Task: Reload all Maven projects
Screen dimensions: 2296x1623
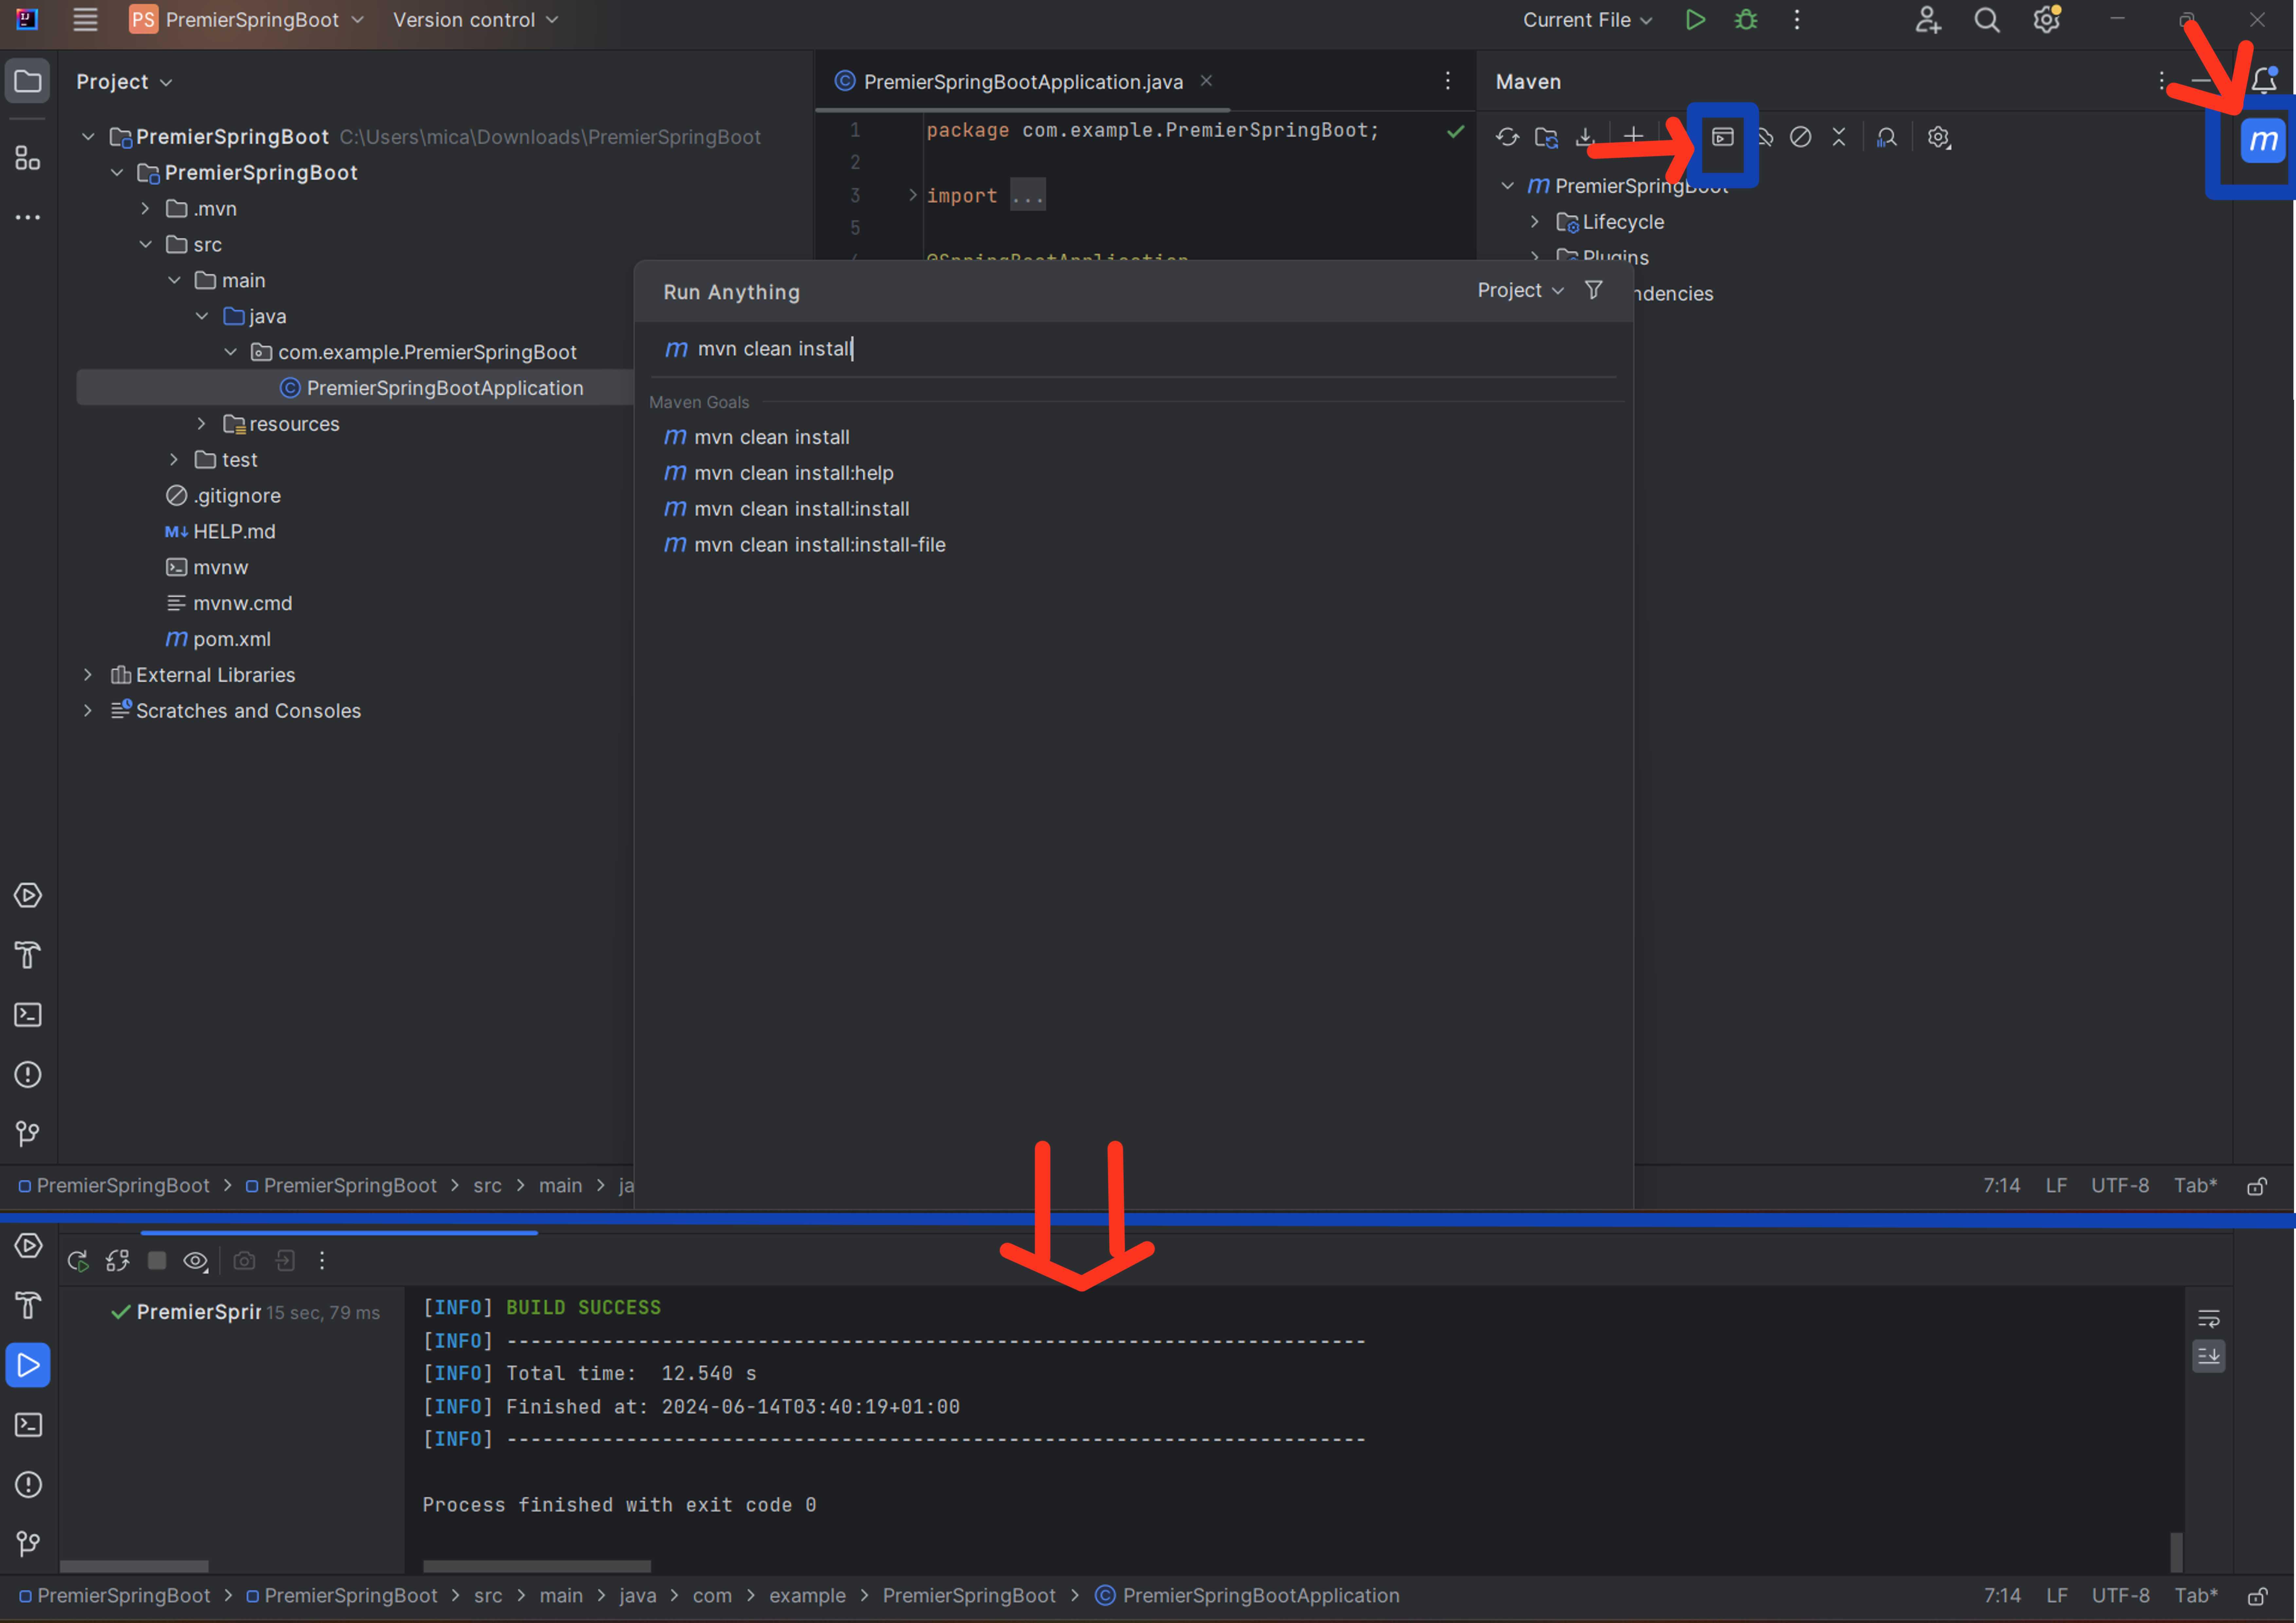Action: coord(1507,137)
